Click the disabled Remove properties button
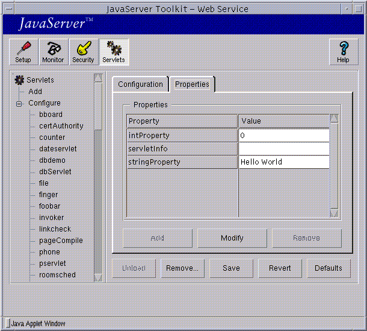The width and height of the screenshot is (367, 331). pyautogui.click(x=307, y=238)
